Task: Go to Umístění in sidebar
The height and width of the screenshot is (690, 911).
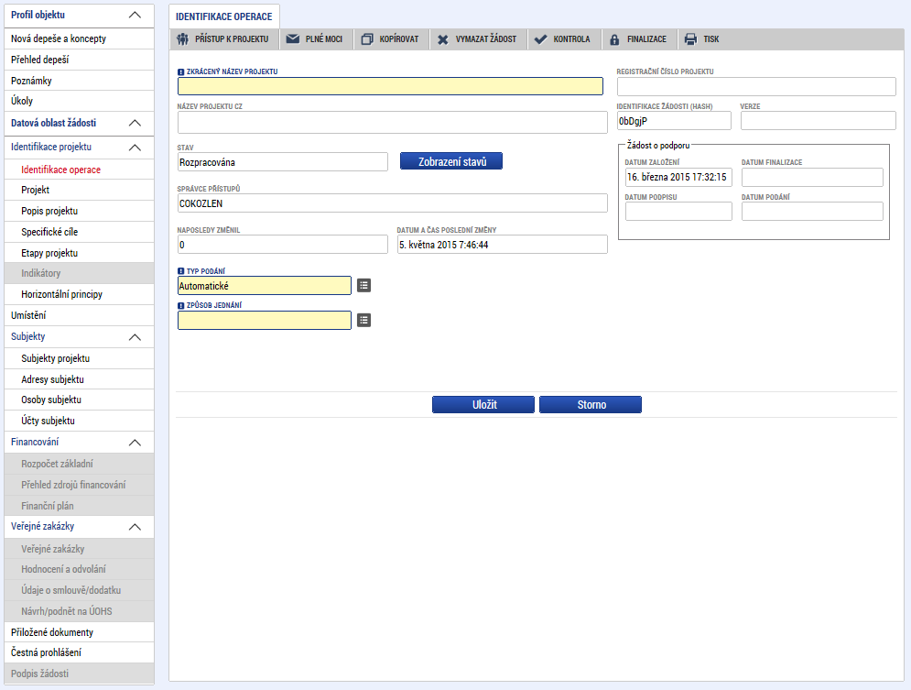Action: tap(79, 315)
